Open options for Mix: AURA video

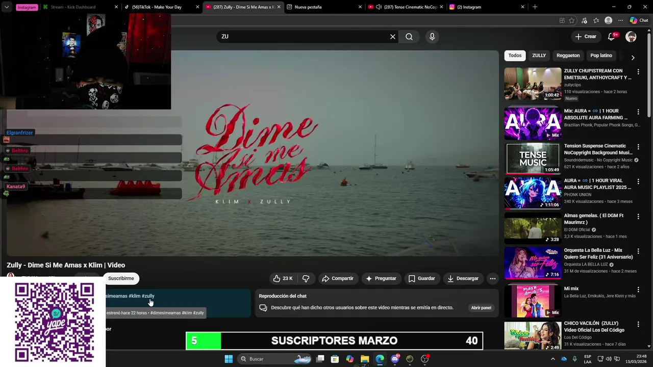(638, 112)
